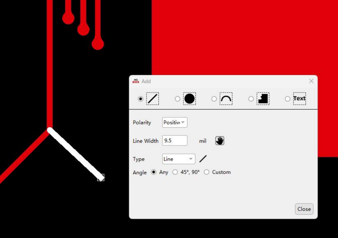Click the diagonal line shape icon

pyautogui.click(x=153, y=99)
